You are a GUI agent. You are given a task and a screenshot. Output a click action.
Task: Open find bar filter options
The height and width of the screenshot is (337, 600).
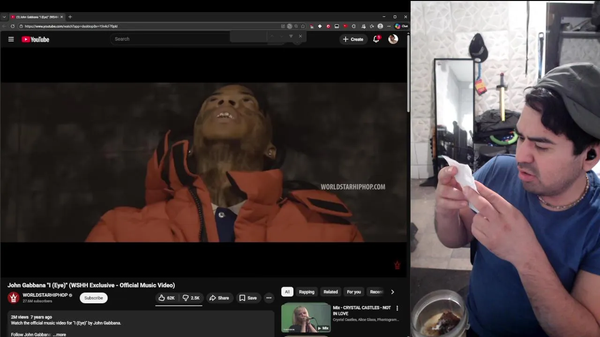point(291,36)
